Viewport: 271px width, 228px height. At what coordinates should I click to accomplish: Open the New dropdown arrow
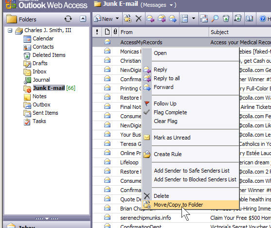(x=117, y=18)
